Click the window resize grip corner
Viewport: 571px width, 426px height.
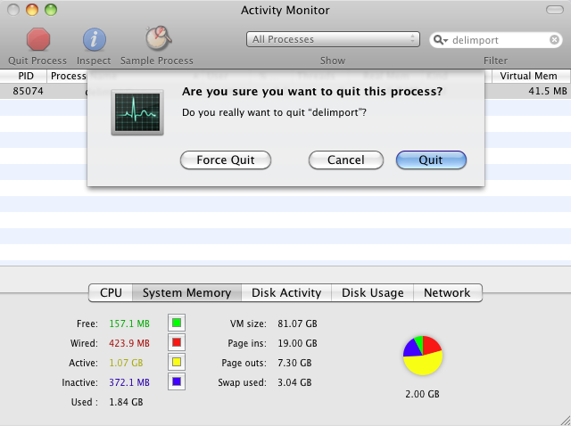[565, 420]
